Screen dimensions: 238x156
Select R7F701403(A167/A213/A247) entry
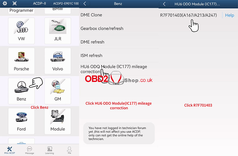[188, 15]
